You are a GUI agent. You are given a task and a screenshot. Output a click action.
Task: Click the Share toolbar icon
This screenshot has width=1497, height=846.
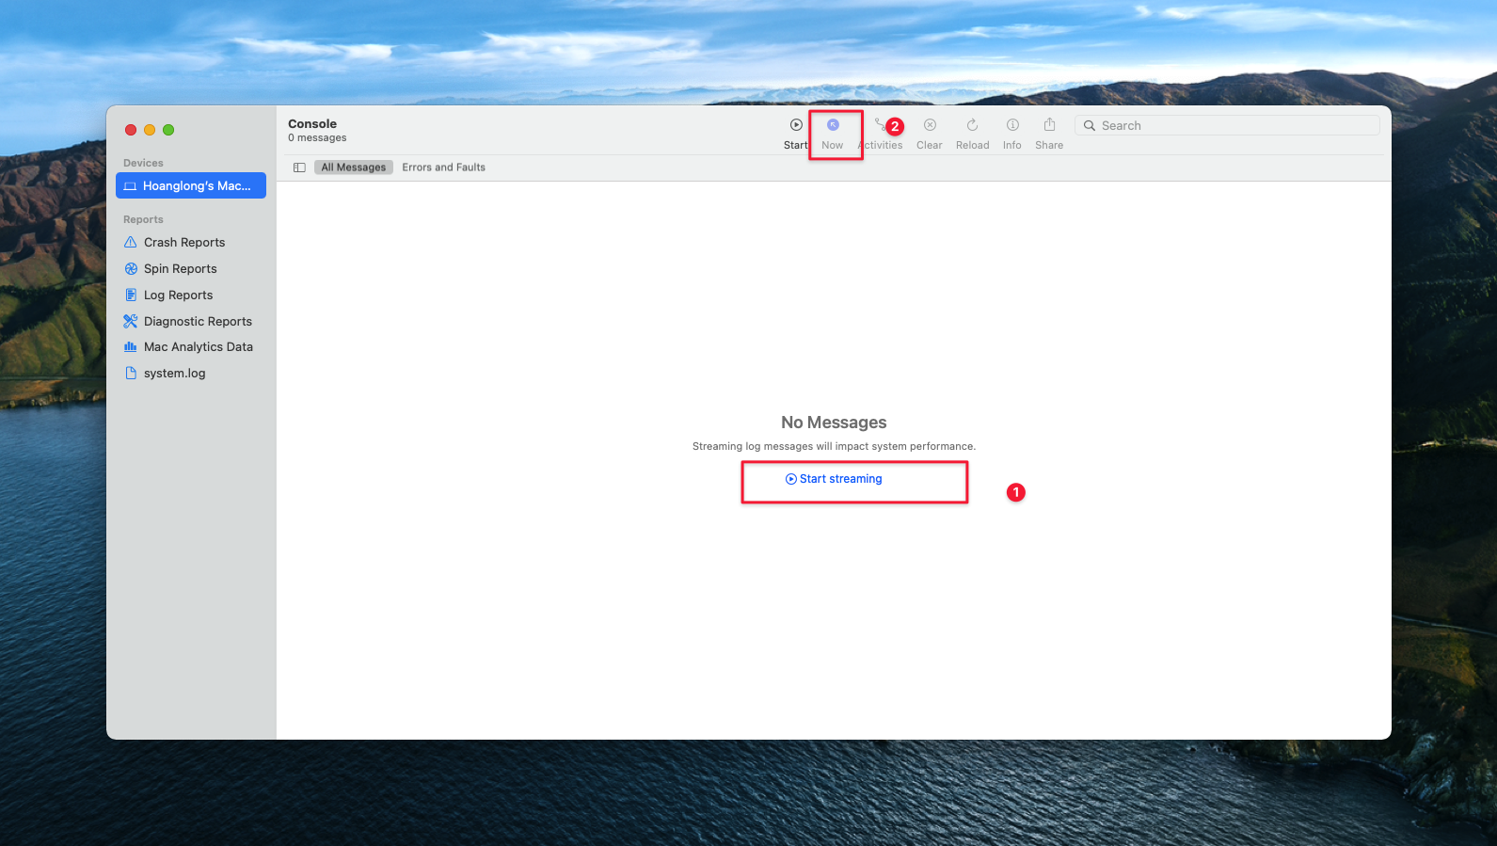1049,126
